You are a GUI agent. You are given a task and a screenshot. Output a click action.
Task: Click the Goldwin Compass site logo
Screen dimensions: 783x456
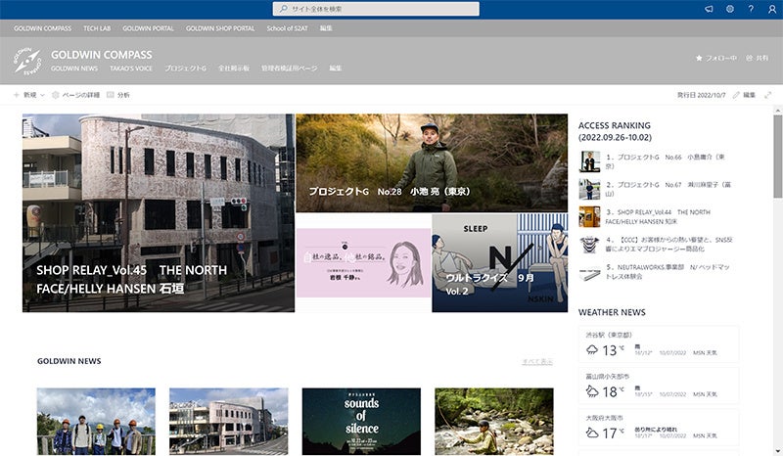point(28,61)
